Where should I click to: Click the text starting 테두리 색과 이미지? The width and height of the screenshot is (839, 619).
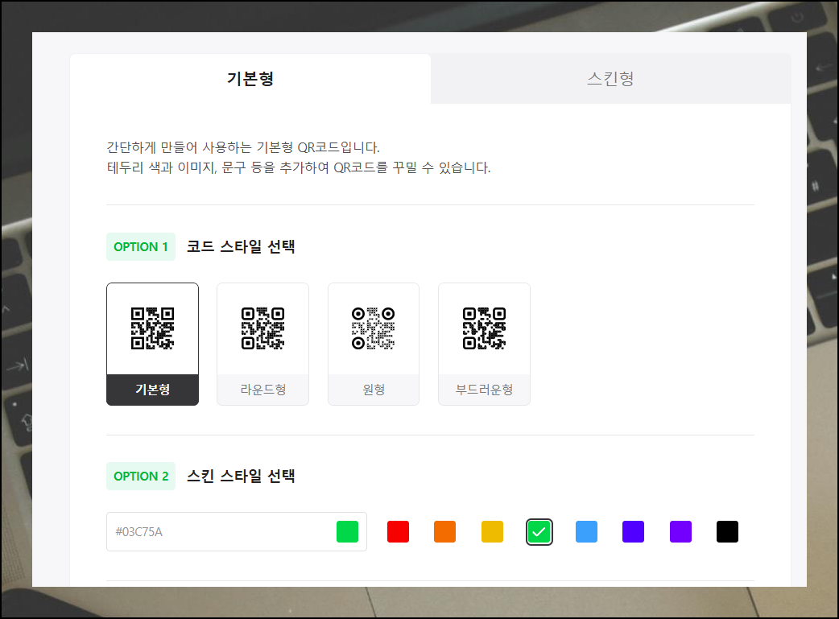pyautogui.click(x=299, y=167)
